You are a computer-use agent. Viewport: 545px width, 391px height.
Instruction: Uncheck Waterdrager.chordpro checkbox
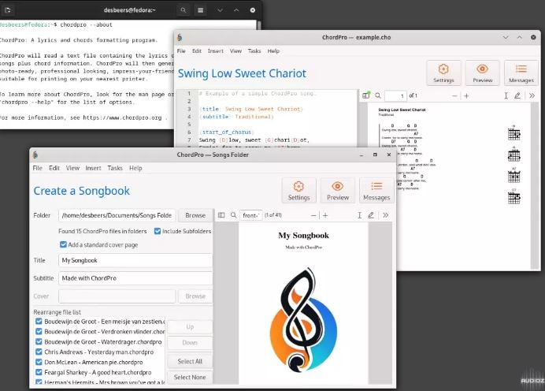[39, 341]
